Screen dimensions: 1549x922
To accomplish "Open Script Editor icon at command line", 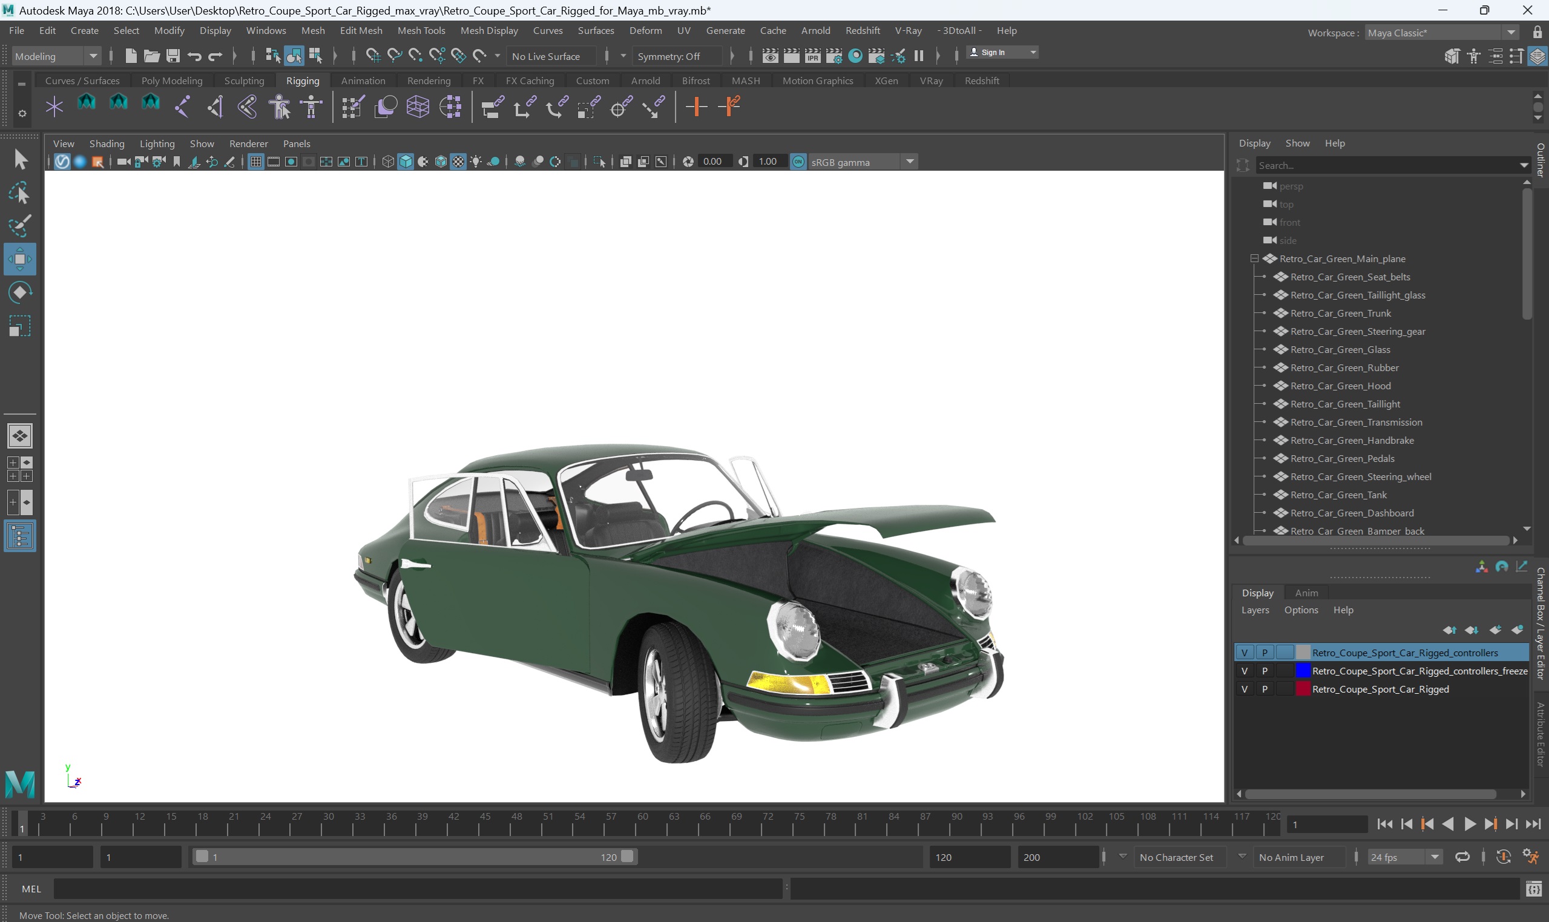I will 1533,889.
